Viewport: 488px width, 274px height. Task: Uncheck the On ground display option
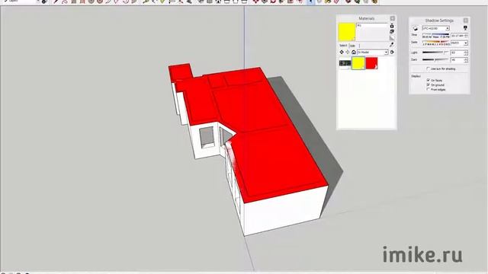tap(429, 84)
